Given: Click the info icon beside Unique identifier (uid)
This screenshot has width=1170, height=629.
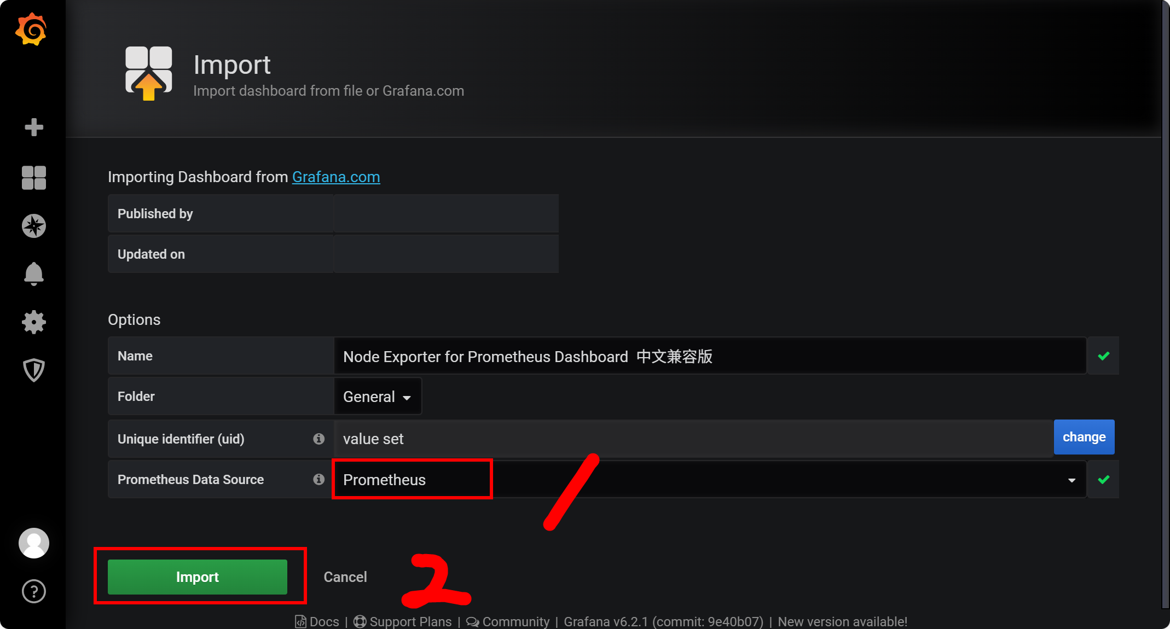Looking at the screenshot, I should tap(319, 439).
